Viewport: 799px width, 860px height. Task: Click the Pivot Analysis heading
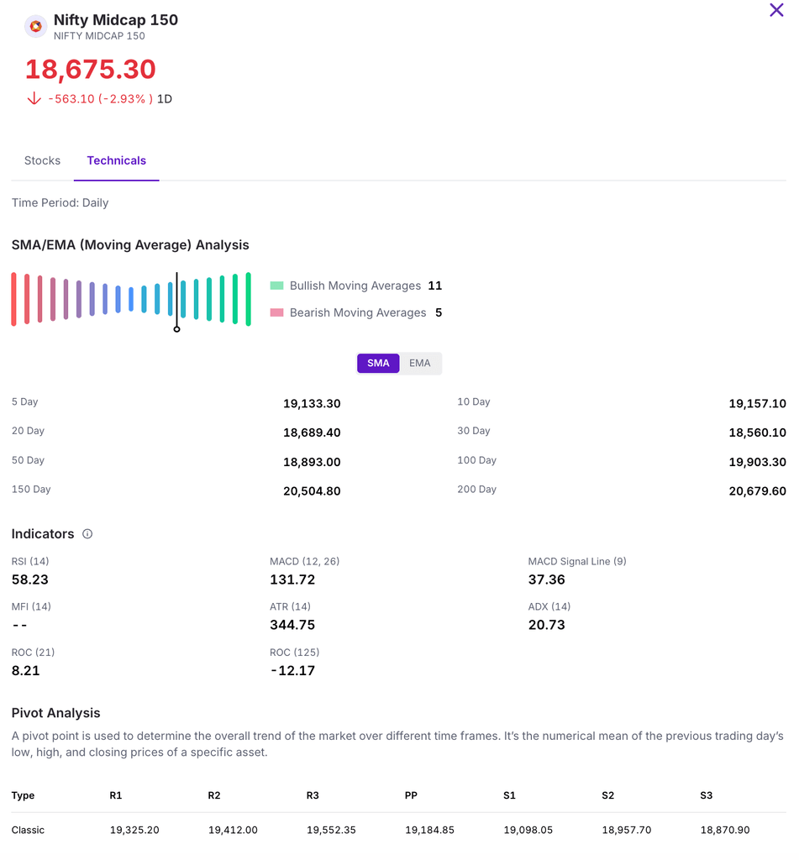pyautogui.click(x=55, y=713)
